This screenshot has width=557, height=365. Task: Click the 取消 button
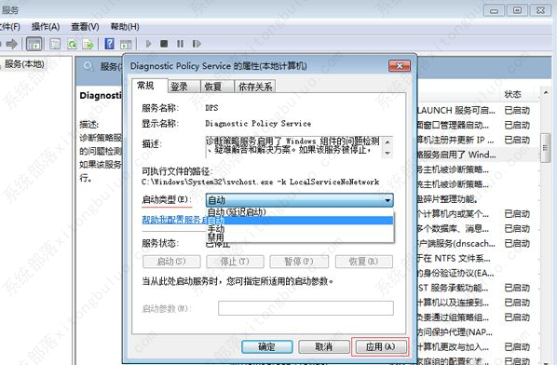click(x=323, y=346)
